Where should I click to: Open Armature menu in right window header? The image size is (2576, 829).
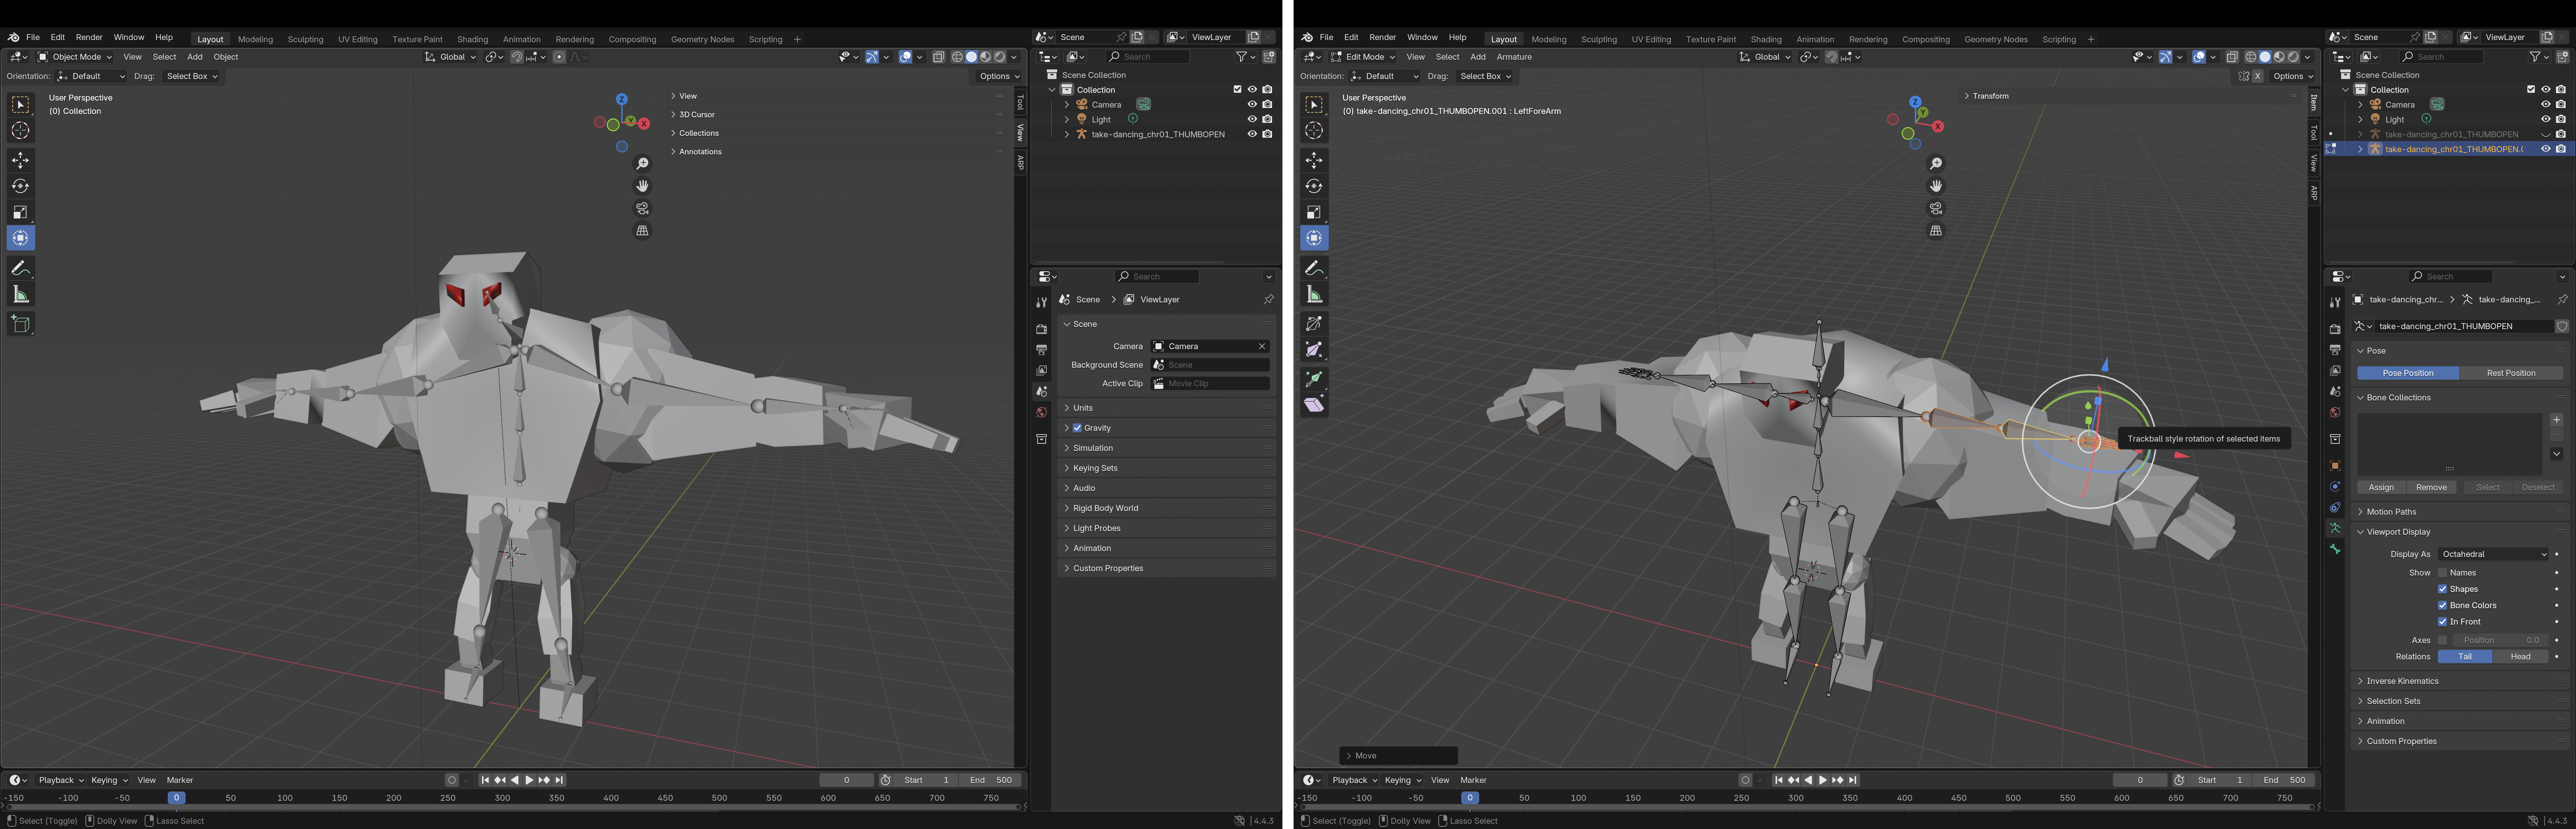1514,57
